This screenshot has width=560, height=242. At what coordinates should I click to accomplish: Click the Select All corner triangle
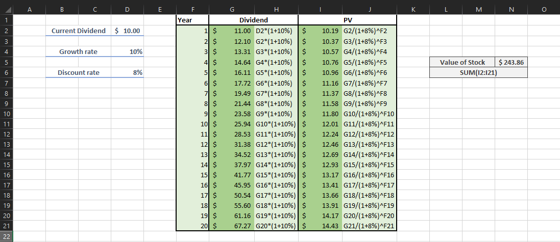(x=6, y=9)
